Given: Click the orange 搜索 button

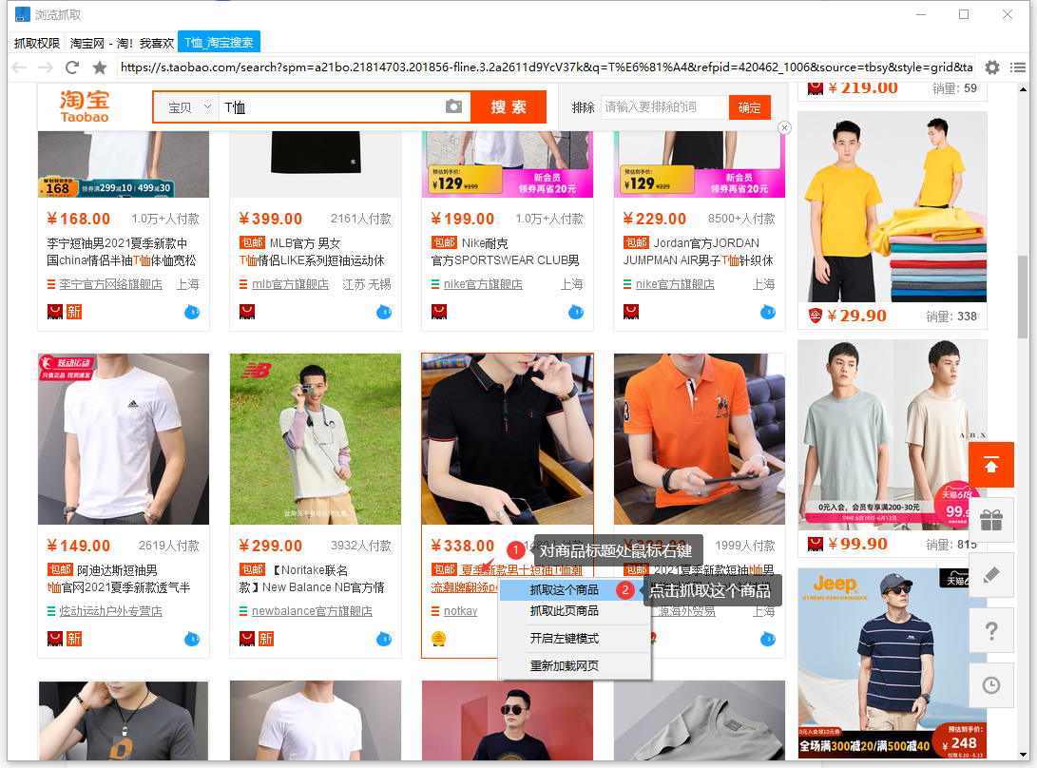Looking at the screenshot, I should 509,107.
